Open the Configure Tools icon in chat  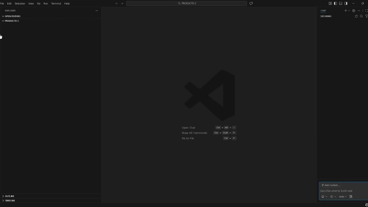351,197
